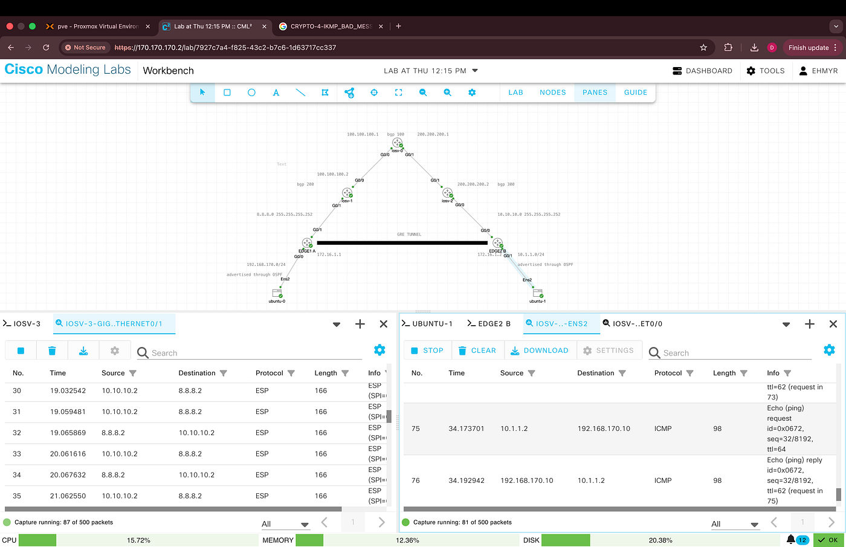
Task: Select the pointer selection tool
Action: pyautogui.click(x=202, y=92)
